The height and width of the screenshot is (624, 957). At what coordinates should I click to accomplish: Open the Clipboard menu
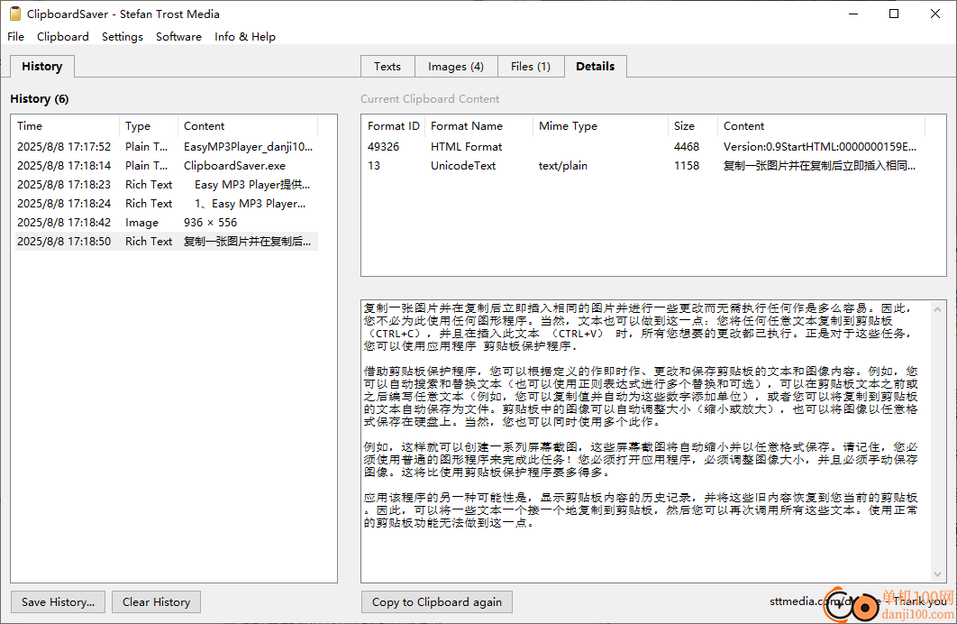point(63,37)
